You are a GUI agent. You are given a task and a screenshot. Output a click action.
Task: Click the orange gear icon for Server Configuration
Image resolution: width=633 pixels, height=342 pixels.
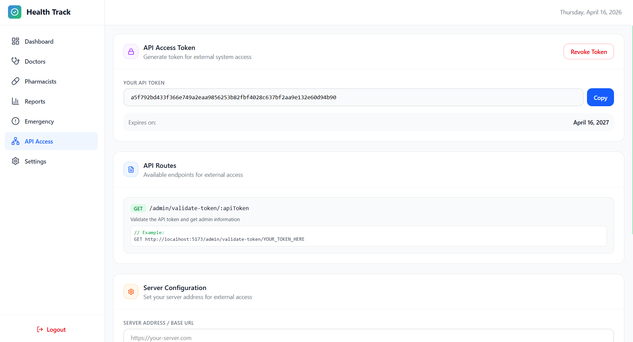pos(131,291)
